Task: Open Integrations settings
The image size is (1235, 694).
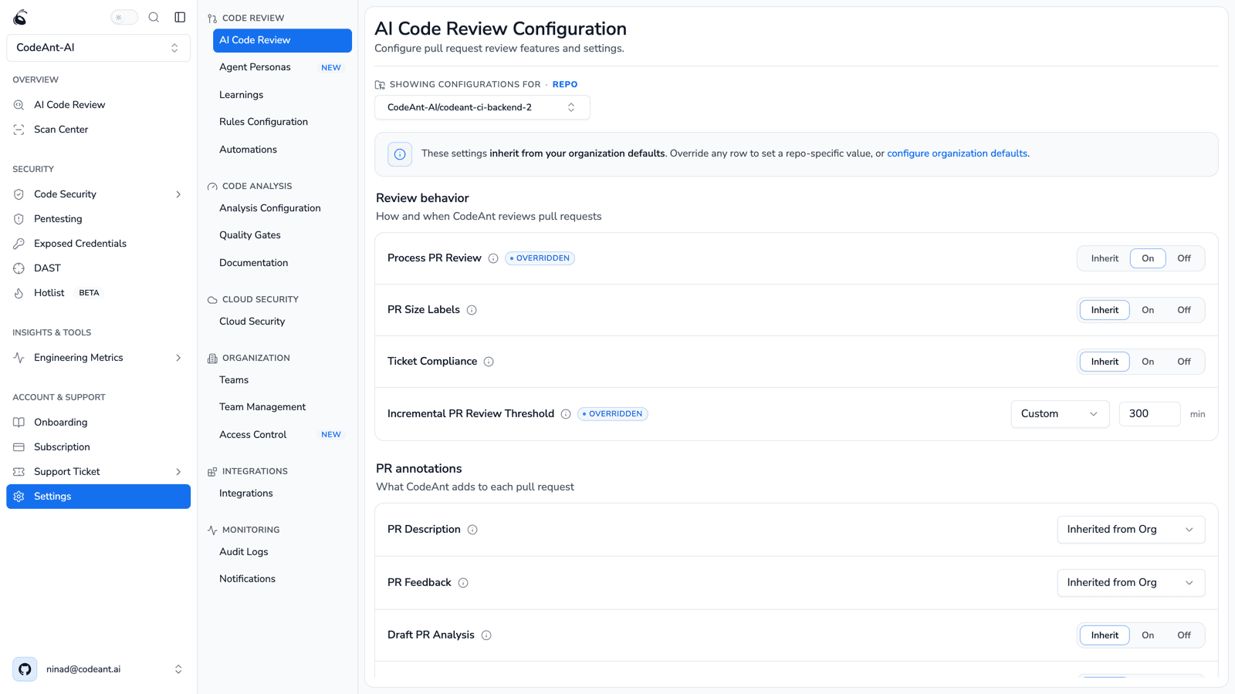Action: pos(283,494)
